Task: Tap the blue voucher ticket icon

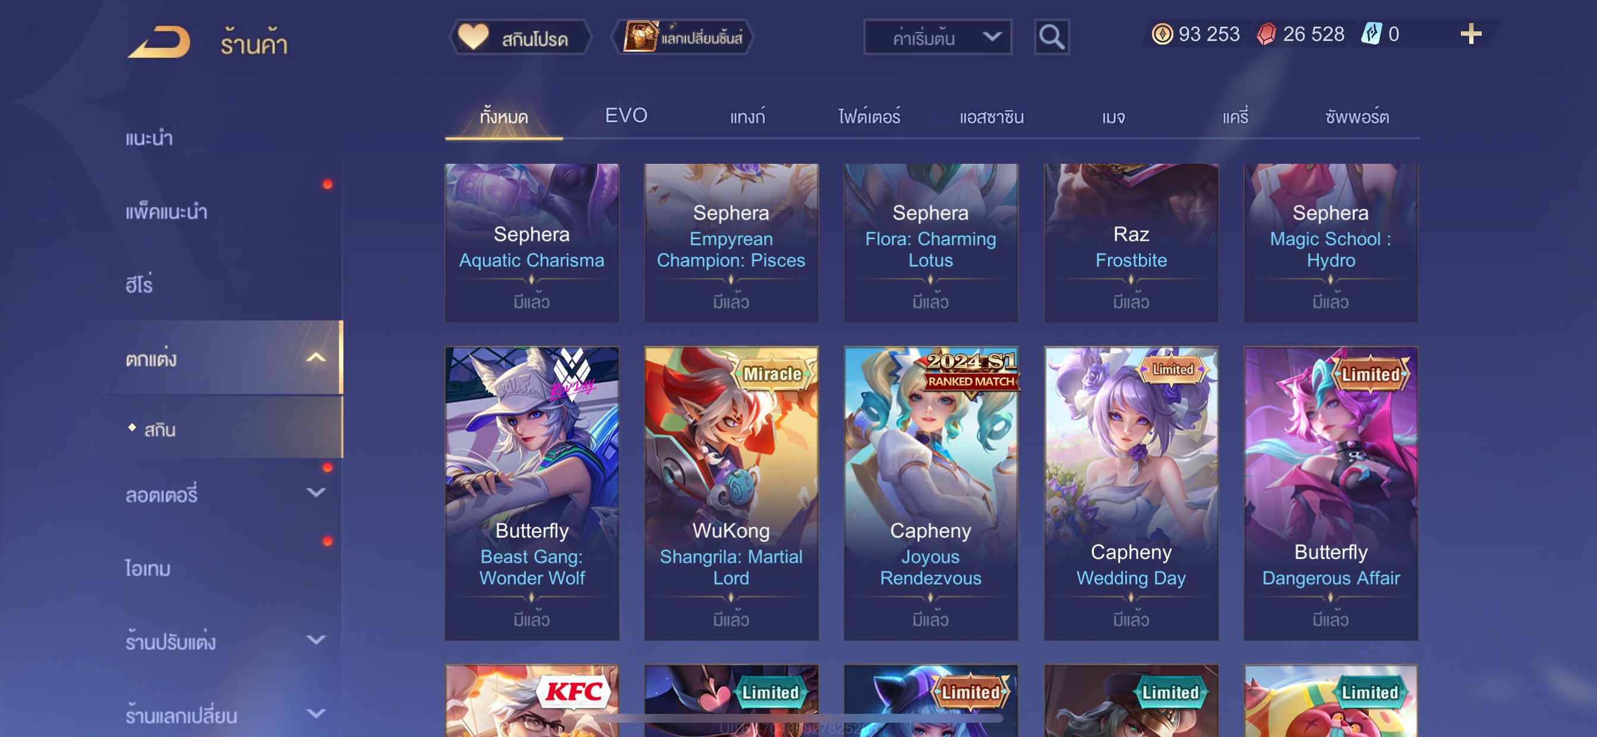Action: (1371, 34)
